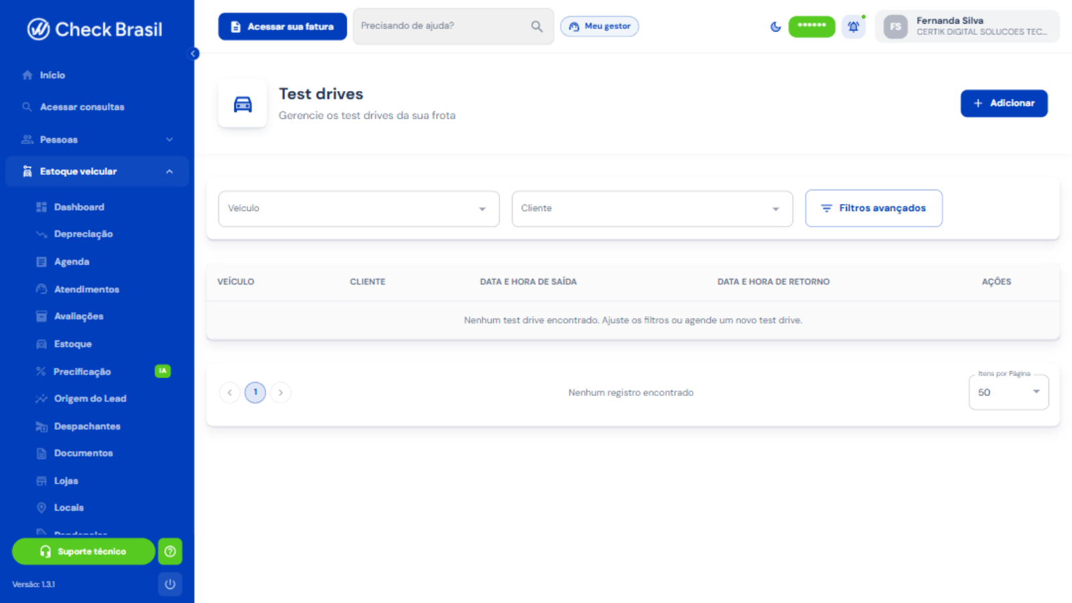Collapse the Estoque veicular menu
The width and height of the screenshot is (1072, 603).
[97, 172]
